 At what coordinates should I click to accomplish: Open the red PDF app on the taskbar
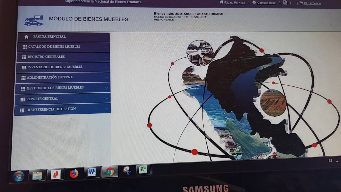[56, 174]
